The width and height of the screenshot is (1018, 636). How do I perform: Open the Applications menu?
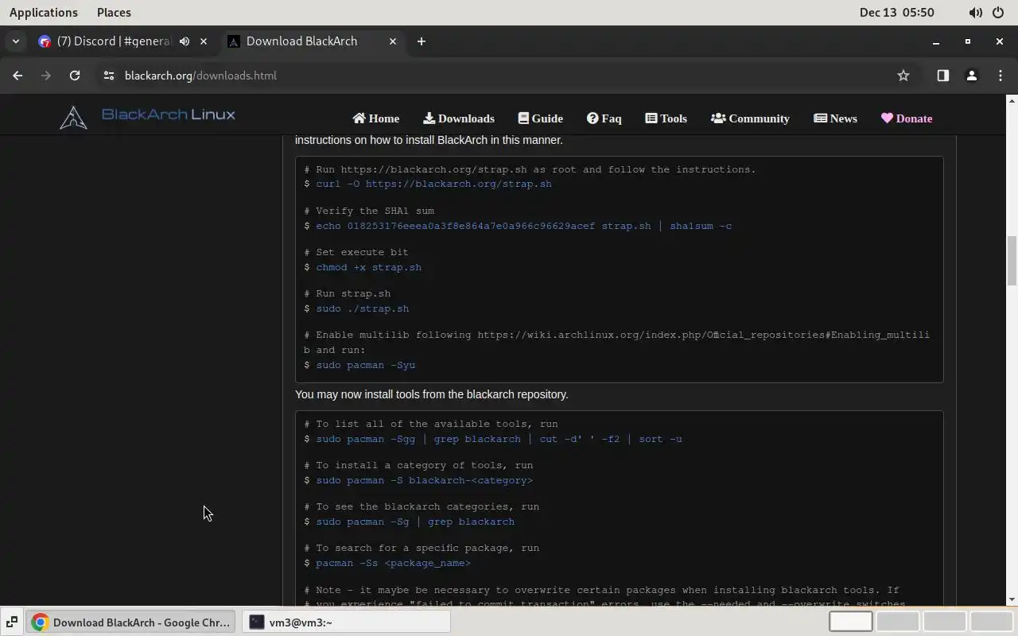(44, 12)
